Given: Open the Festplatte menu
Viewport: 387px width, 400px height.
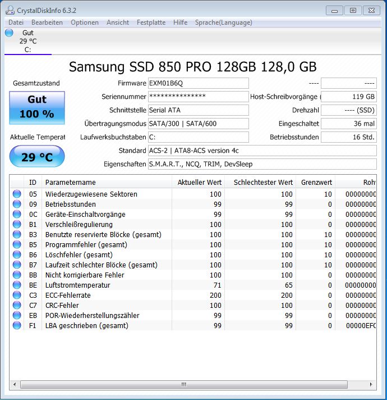Looking at the screenshot, I should pyautogui.click(x=151, y=22).
